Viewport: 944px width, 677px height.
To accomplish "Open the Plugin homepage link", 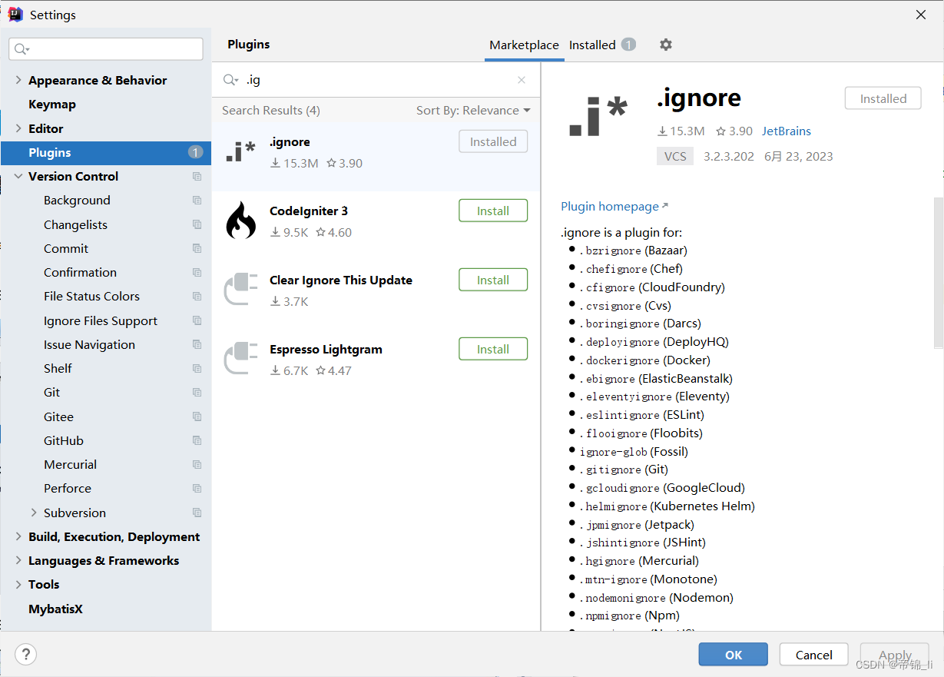I will click(614, 206).
